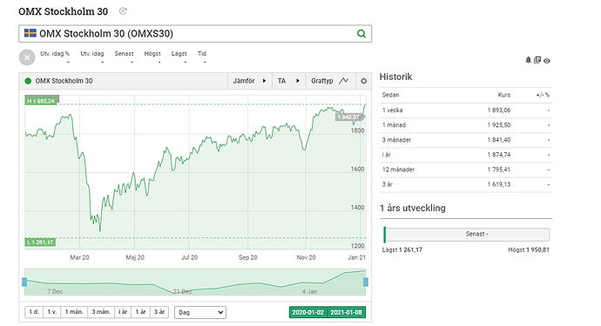The height and width of the screenshot is (326, 601).
Task: Click the Graftyp line chart icon
Action: [x=343, y=81]
